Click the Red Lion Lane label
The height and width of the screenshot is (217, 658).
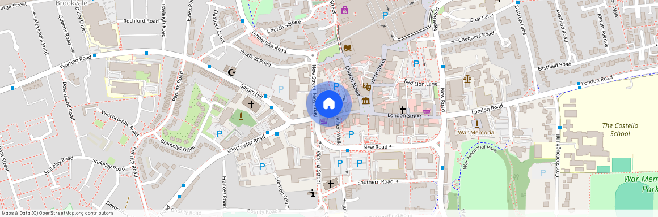pos(421,83)
